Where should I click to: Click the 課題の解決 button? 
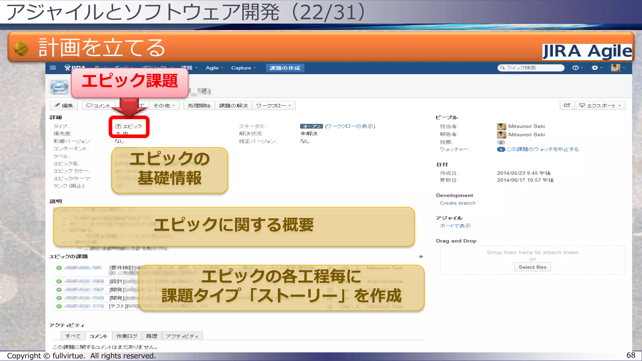pyautogui.click(x=234, y=106)
